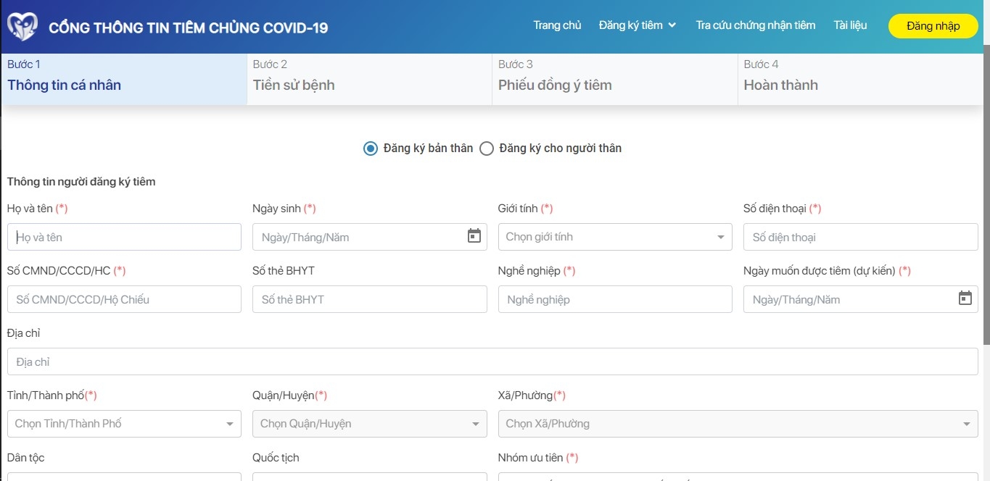Image resolution: width=990 pixels, height=481 pixels.
Task: Open the 'Chọn giới tính' dropdown
Action: point(614,236)
